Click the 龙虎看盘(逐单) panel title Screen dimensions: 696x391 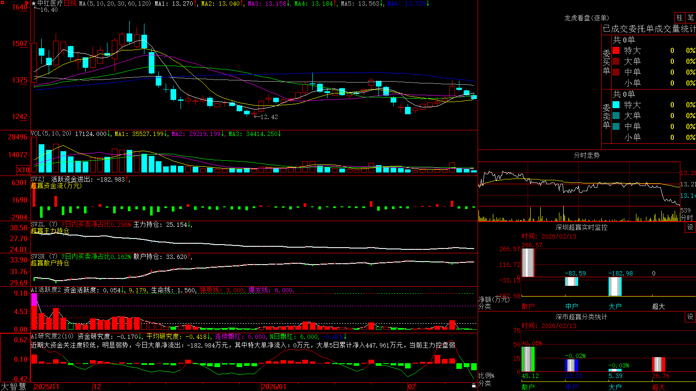pos(587,18)
